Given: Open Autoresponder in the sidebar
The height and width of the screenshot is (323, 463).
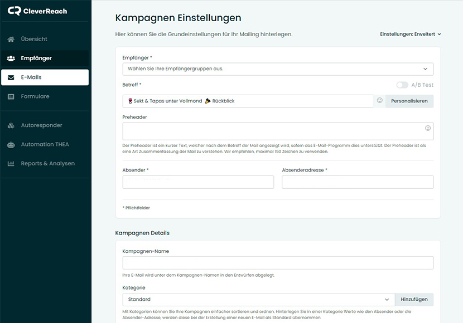Looking at the screenshot, I should pos(45,125).
